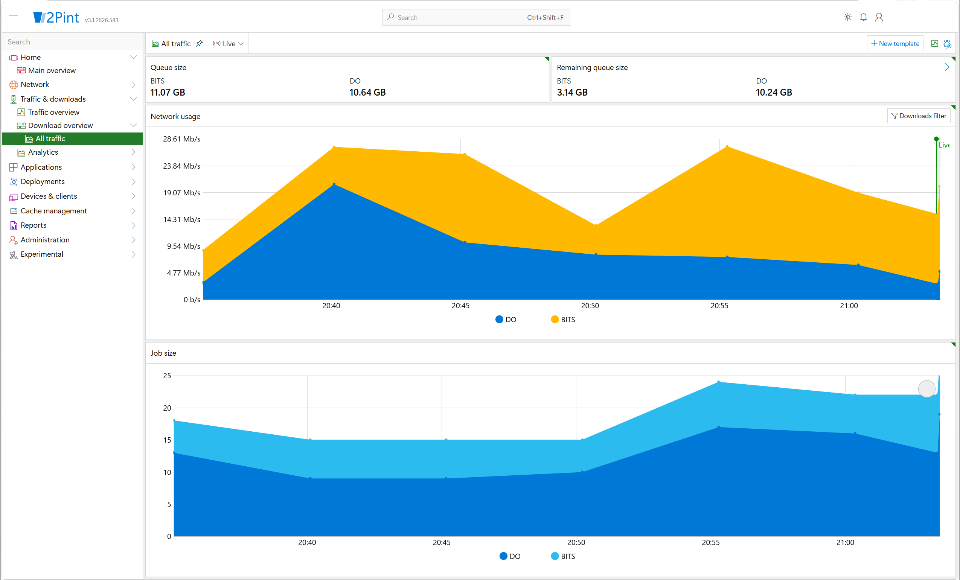This screenshot has height=580, width=960.
Task: Click the sidebar Search field
Action: (x=72, y=42)
